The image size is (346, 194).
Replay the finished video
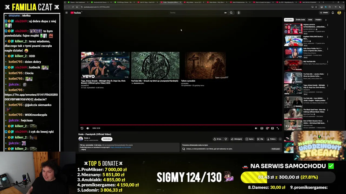tap(82, 128)
